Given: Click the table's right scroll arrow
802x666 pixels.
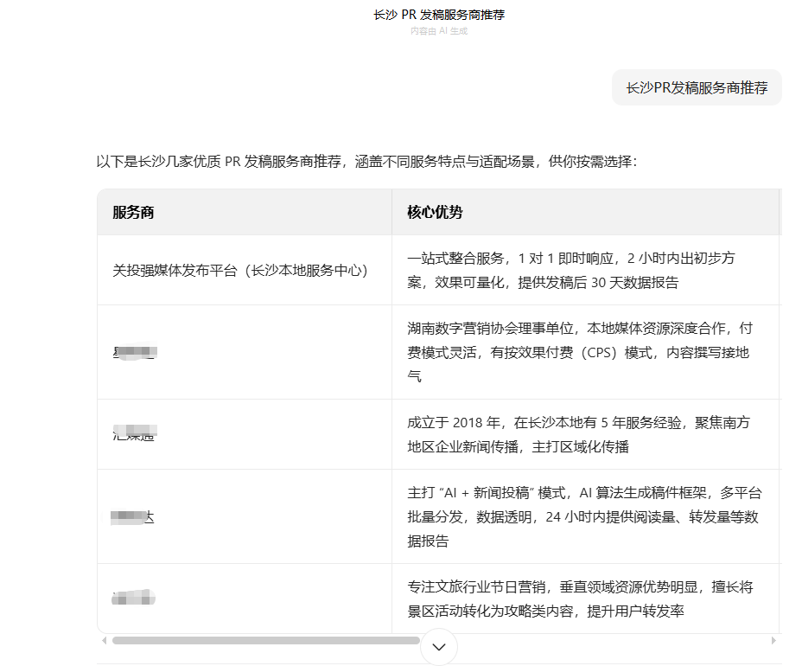Looking at the screenshot, I should click(x=773, y=641).
